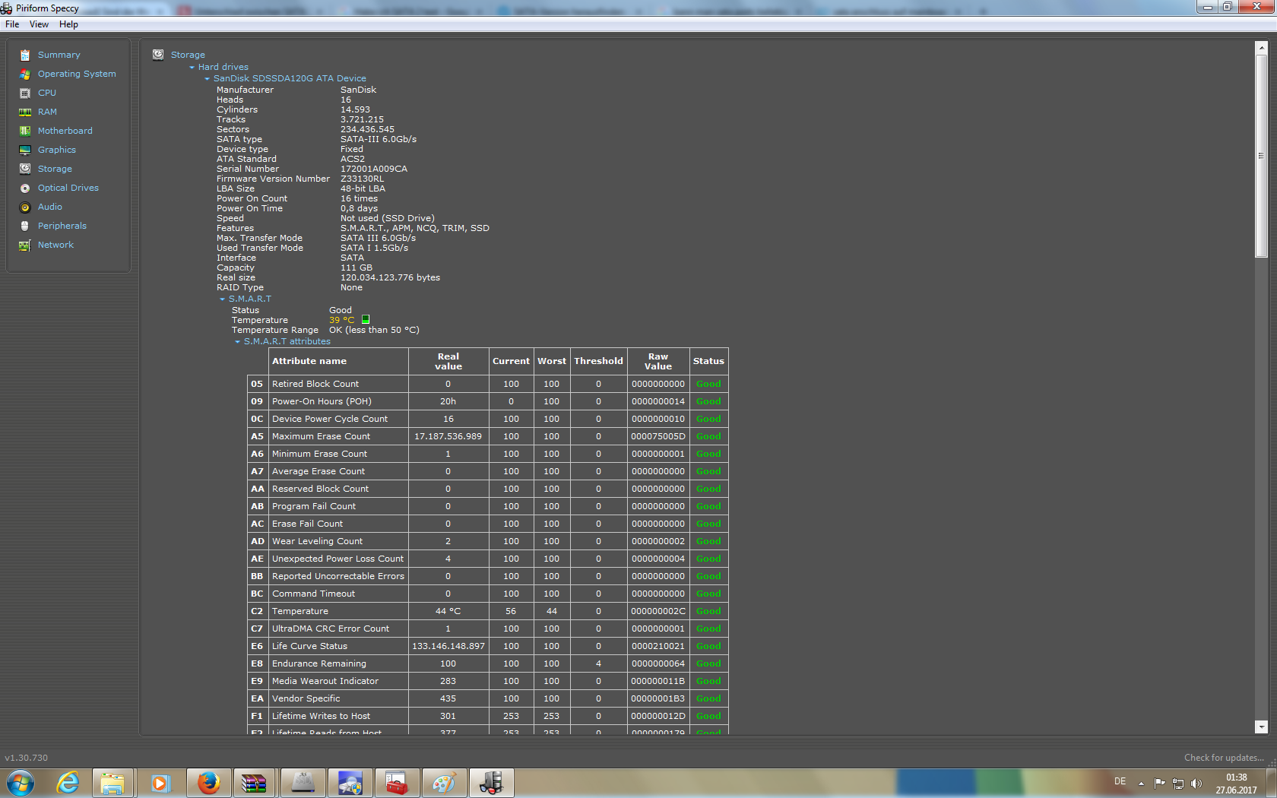Screen dimensions: 1277x798
Task: Open Windows Media Player from taskbar
Action: pos(160,783)
